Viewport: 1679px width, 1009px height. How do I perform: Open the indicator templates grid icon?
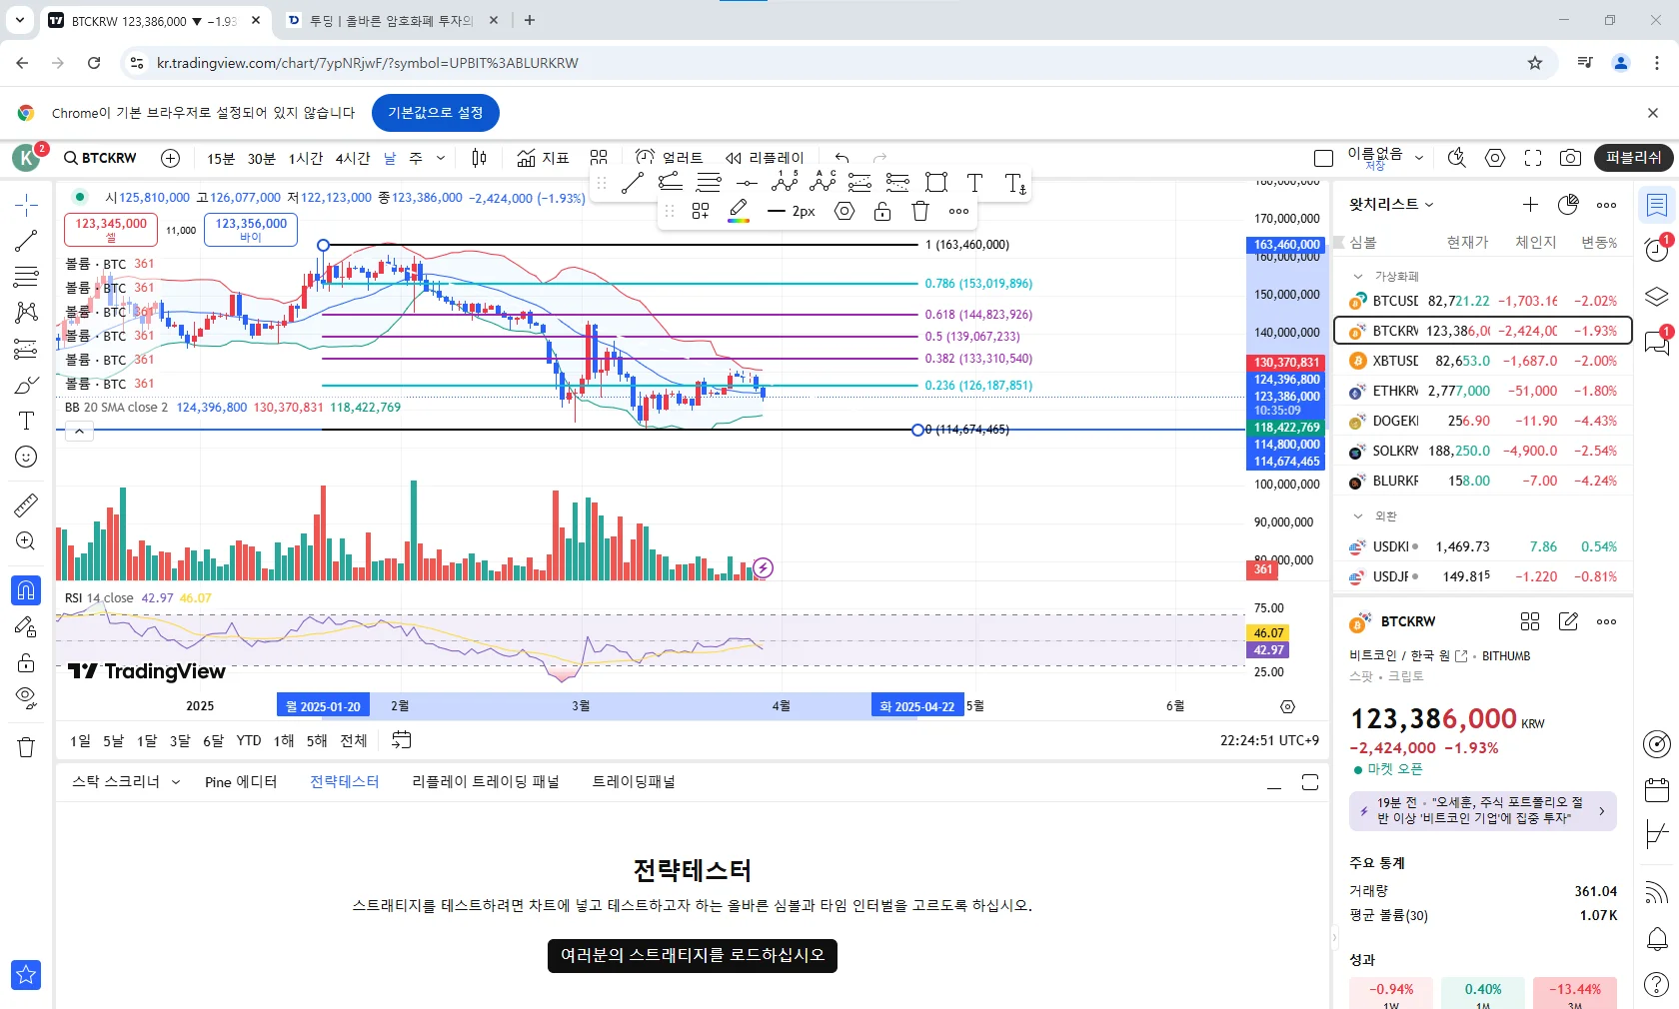pyautogui.click(x=599, y=158)
